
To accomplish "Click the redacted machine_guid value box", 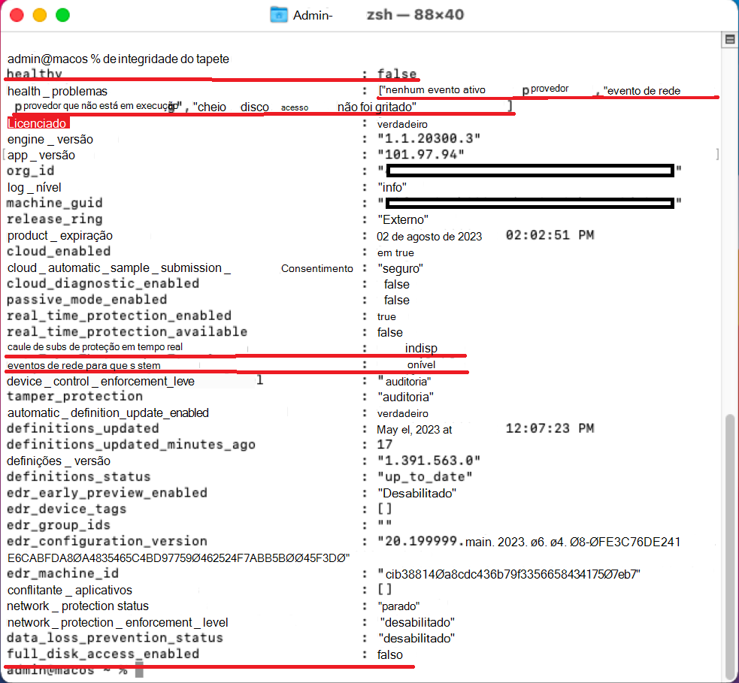I will click(x=530, y=203).
